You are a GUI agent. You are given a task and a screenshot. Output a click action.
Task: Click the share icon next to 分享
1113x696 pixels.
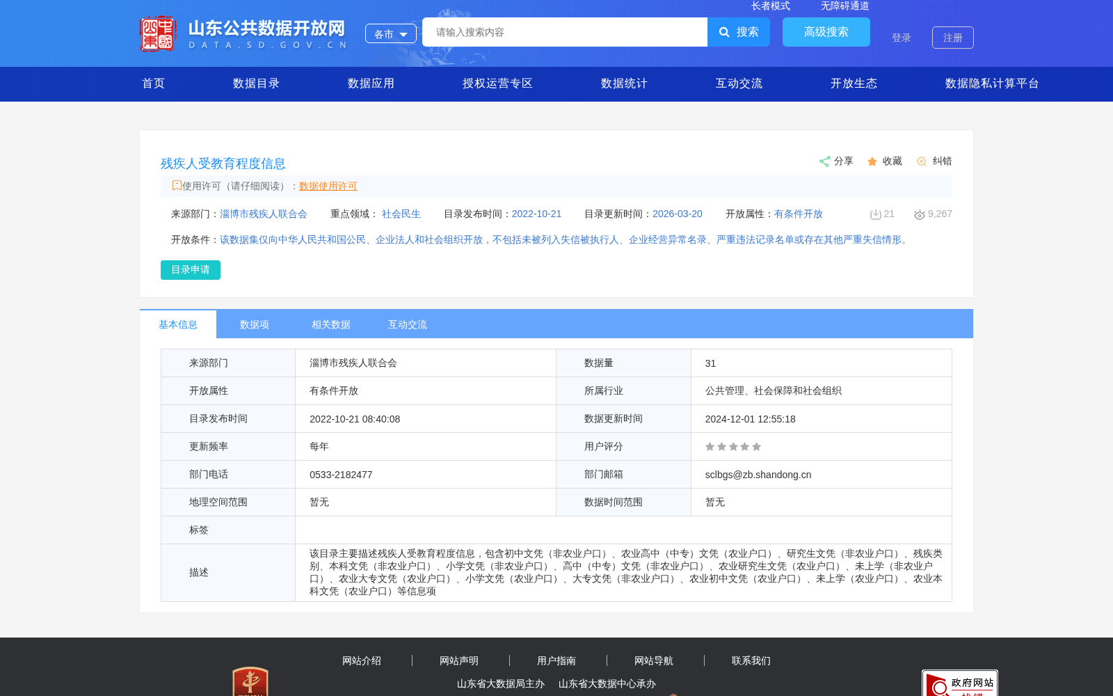(824, 161)
